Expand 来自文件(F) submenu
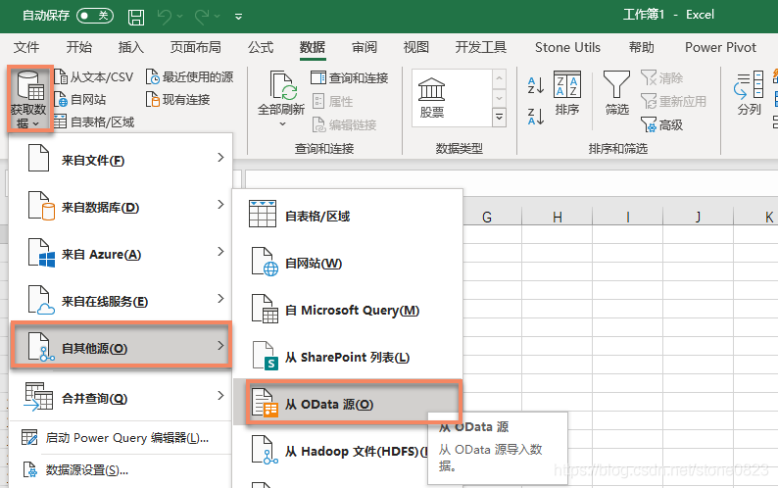The width and height of the screenshot is (778, 488). pyautogui.click(x=121, y=159)
